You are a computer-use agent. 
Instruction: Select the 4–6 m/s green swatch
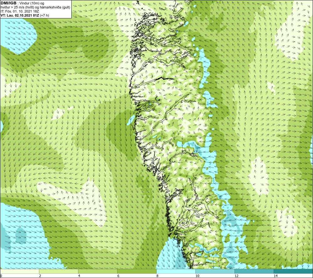tap(98, 271)
